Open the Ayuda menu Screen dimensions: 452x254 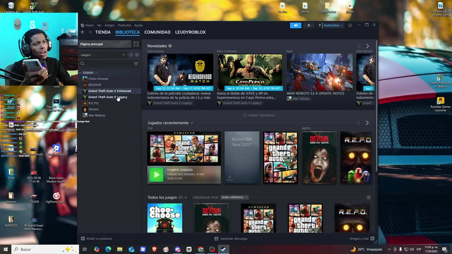pos(138,25)
